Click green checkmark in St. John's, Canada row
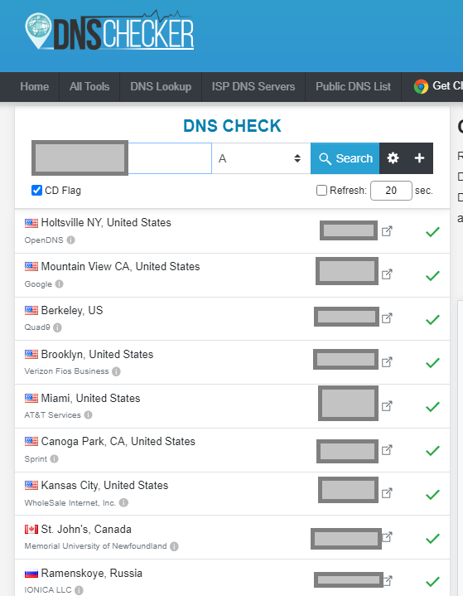Image resolution: width=463 pixels, height=596 pixels. [x=432, y=538]
